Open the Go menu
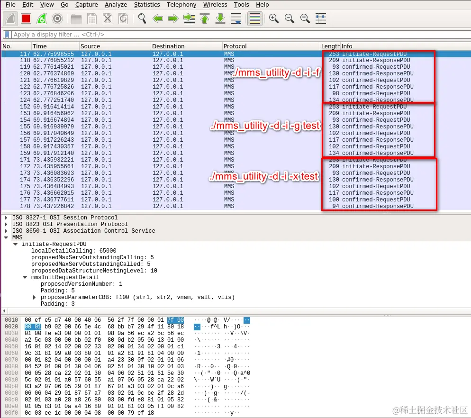 (x=64, y=5)
